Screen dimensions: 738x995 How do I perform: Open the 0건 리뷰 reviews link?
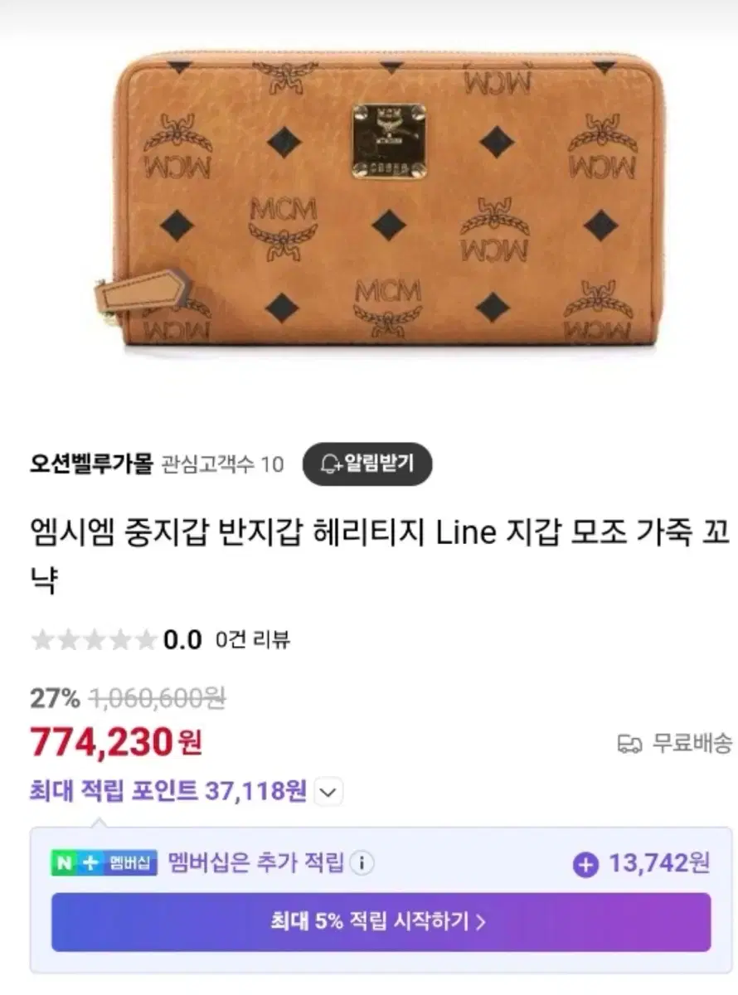point(252,639)
